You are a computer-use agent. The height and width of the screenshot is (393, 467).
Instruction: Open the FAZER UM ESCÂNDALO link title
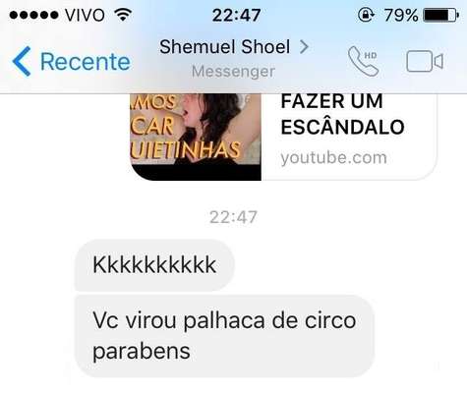point(342,114)
